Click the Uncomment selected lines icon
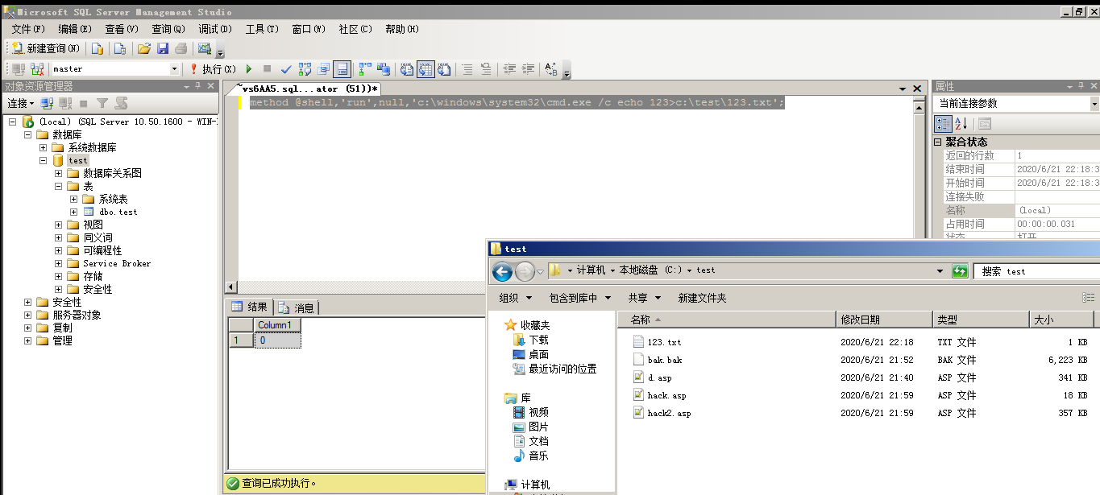Screen dimensions: 1100x495 click(486, 69)
